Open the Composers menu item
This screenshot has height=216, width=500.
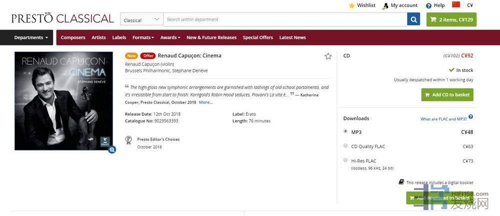pos(73,37)
